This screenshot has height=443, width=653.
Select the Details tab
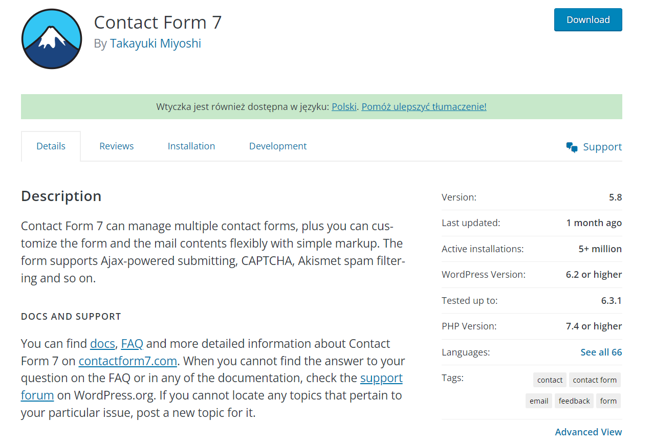click(x=51, y=146)
